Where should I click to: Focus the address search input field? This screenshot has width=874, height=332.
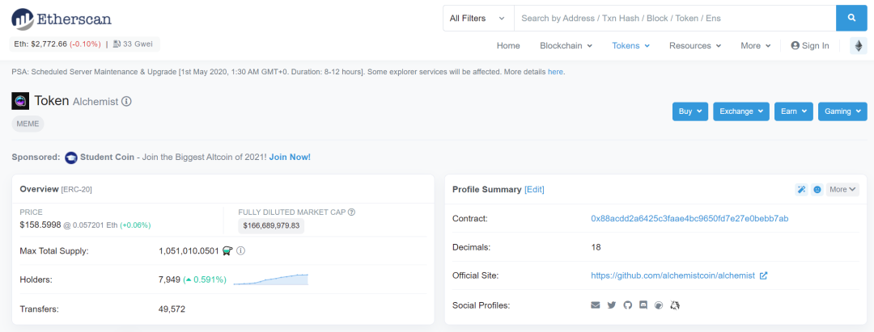click(x=674, y=18)
